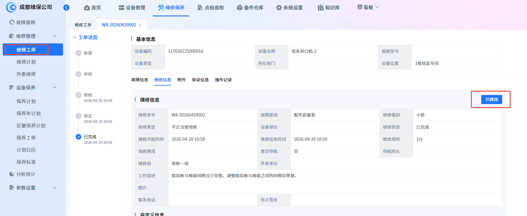Click the 工单进度 heading

coord(88,37)
